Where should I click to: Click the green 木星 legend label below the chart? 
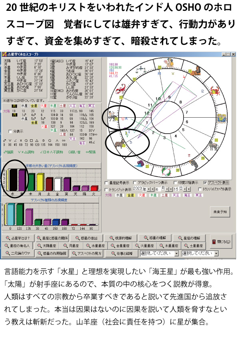click(153, 195)
